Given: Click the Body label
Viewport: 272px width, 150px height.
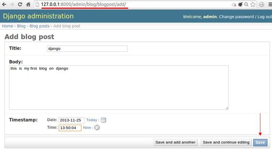Looking at the screenshot, I should (x=16, y=62).
